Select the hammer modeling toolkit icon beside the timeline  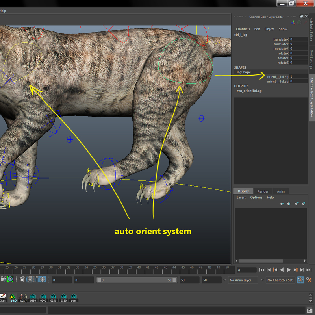(x=22, y=279)
